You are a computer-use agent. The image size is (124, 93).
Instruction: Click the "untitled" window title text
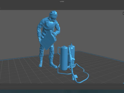(x=62, y=2)
